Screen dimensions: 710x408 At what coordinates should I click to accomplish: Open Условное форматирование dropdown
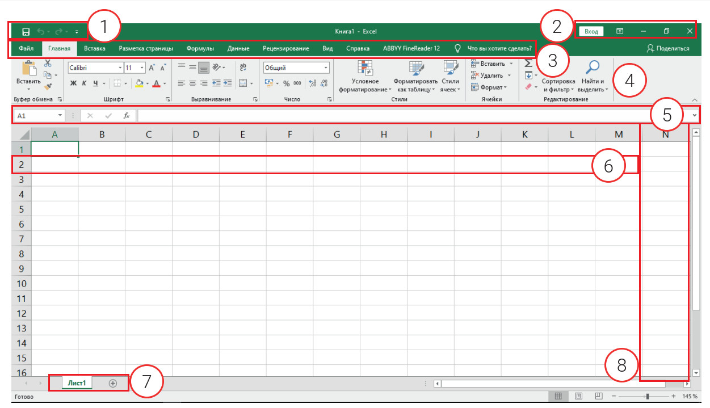click(365, 75)
